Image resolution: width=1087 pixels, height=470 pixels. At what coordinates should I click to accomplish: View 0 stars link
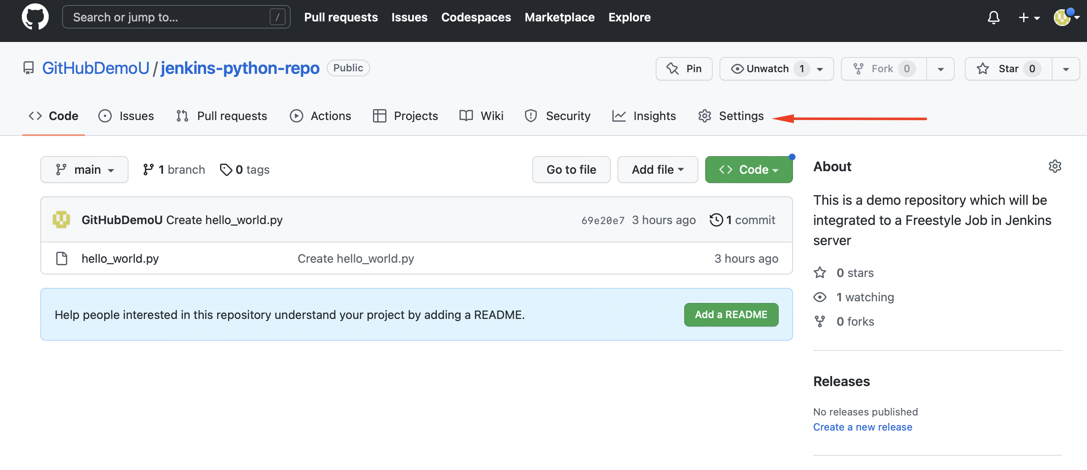click(x=843, y=273)
